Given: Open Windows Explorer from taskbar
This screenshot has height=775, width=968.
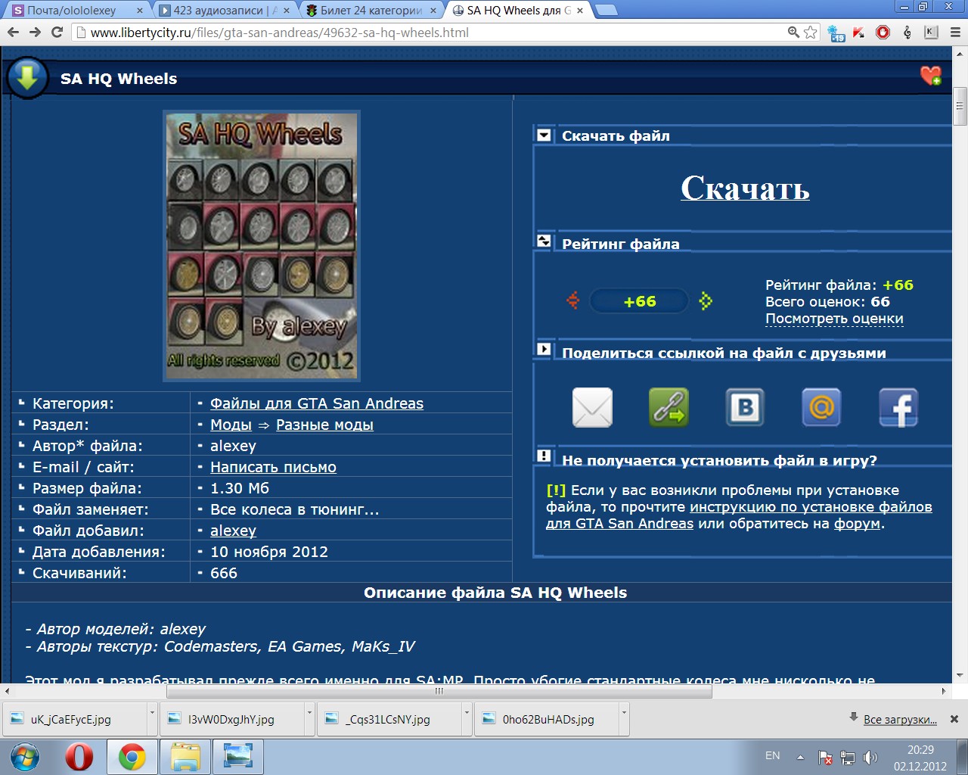Looking at the screenshot, I should [x=185, y=757].
